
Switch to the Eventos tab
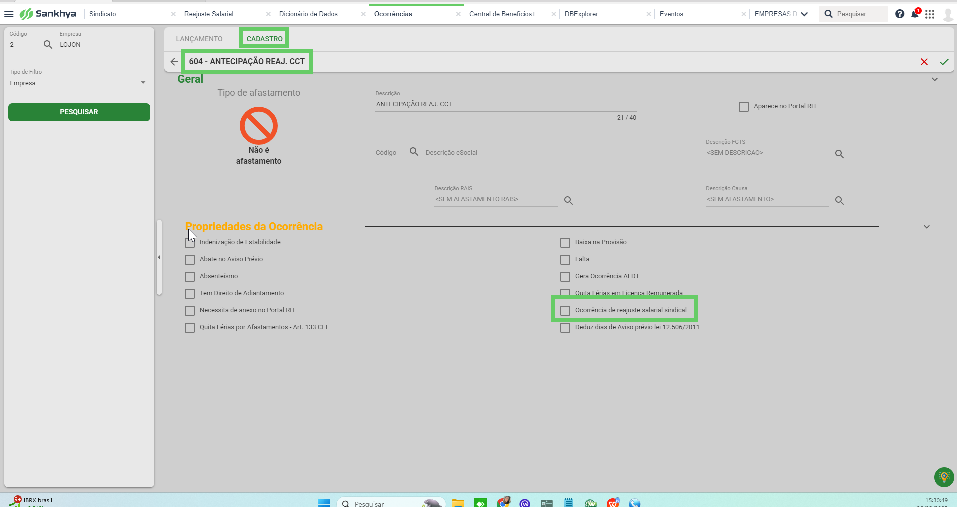[x=671, y=14]
